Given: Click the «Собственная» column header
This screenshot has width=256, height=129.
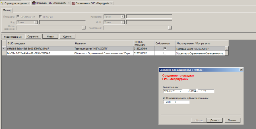Looking at the screenshot, I should 165,43.
